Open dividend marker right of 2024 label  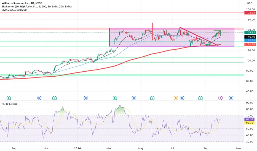click(x=86, y=98)
